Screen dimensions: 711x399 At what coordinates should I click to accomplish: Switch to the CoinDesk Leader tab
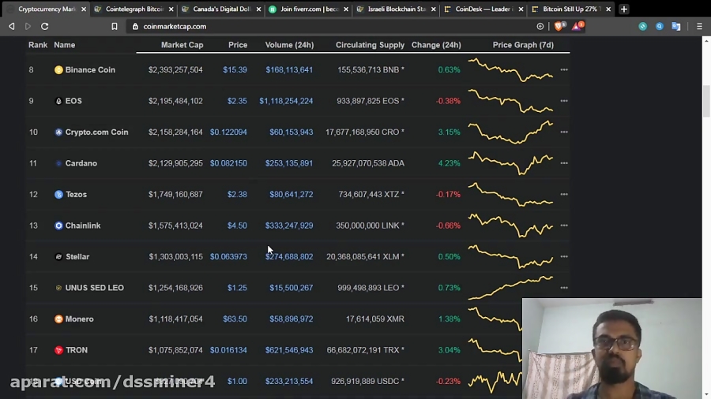point(484,9)
